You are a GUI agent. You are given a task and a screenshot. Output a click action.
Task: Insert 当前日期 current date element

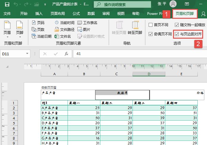coord(42,36)
